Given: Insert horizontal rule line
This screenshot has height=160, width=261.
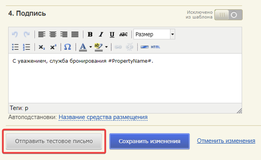Looking at the screenshot, I should [x=144, y=47].
